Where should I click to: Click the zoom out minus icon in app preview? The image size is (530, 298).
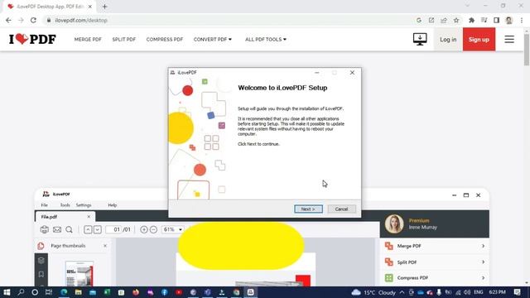click(153, 230)
